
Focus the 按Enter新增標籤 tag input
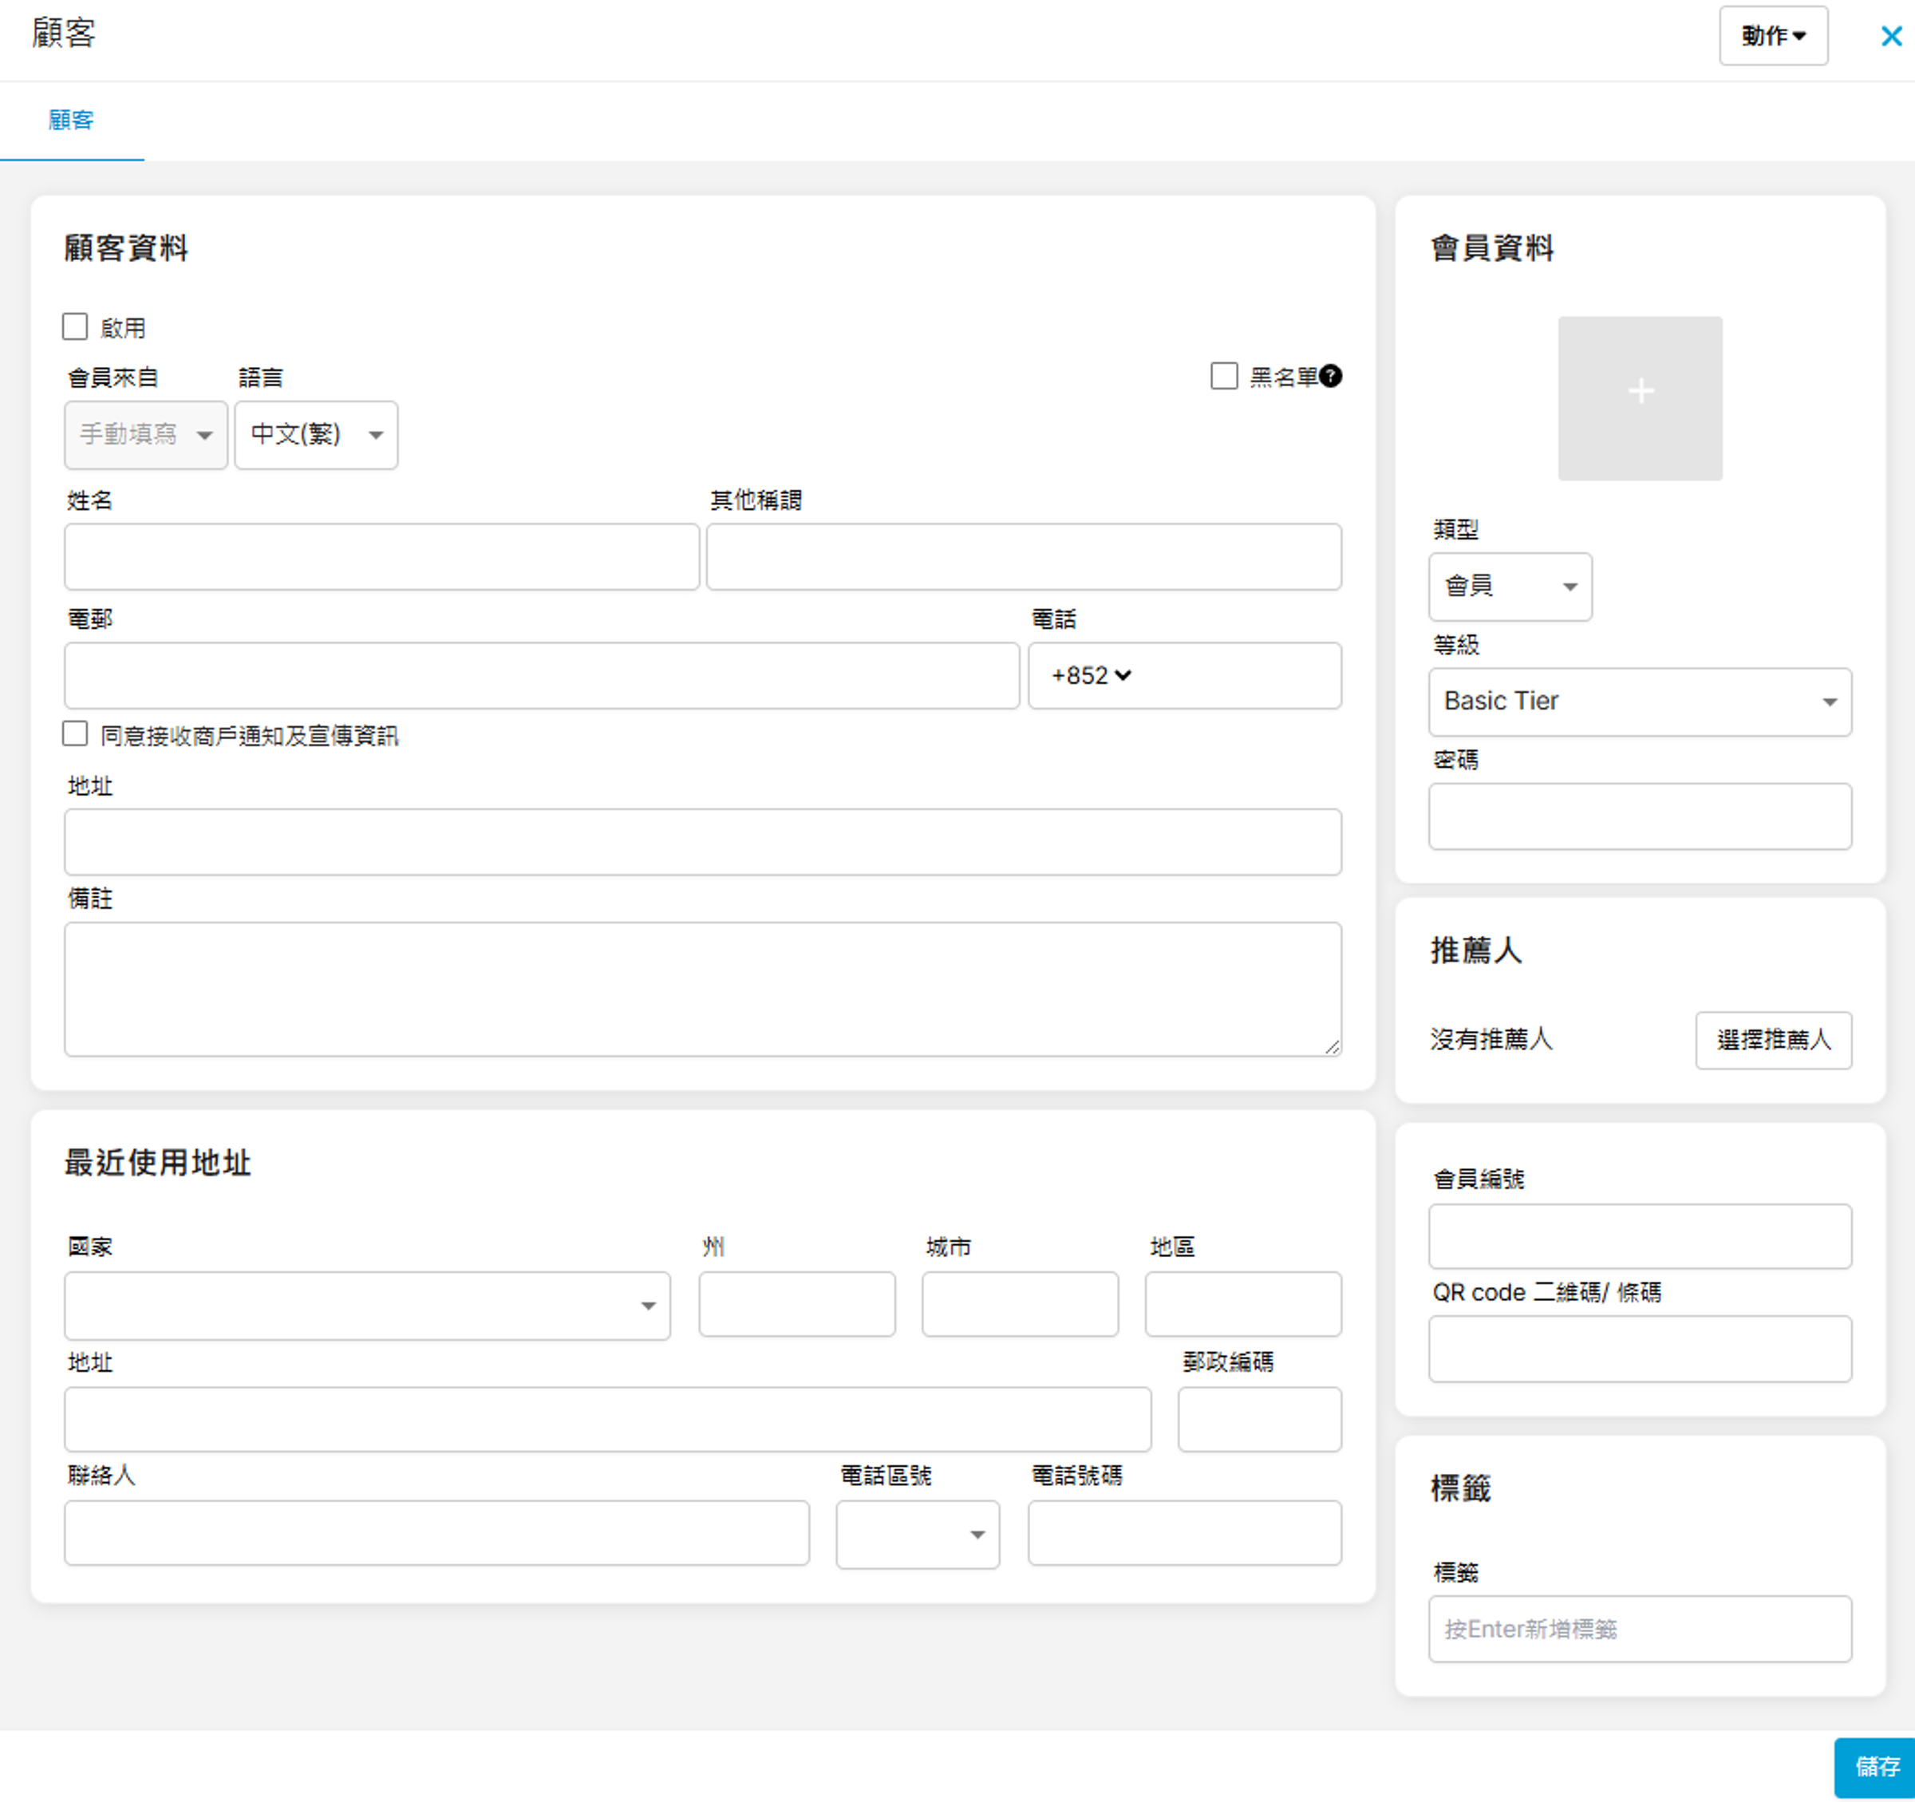pyautogui.click(x=1639, y=1629)
